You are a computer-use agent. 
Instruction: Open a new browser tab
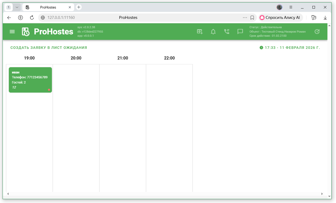click(x=79, y=7)
